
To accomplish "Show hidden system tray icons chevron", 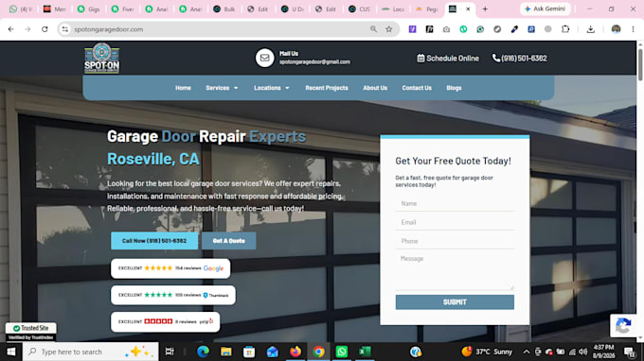I will point(527,352).
